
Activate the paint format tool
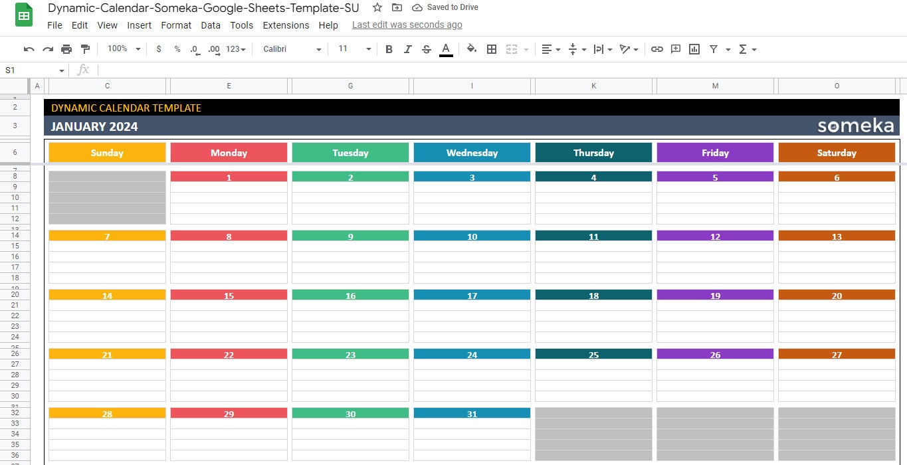point(85,49)
